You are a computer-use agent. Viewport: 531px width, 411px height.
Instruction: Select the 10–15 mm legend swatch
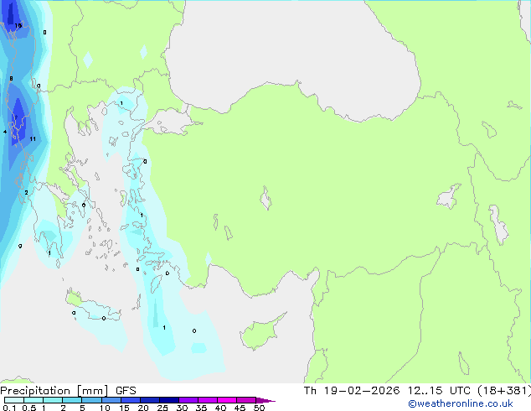(x=111, y=400)
